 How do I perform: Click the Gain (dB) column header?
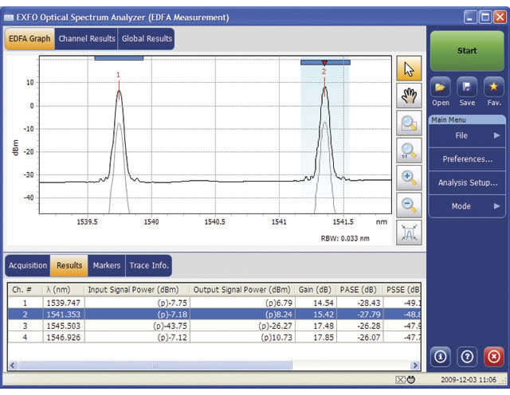[x=316, y=290]
